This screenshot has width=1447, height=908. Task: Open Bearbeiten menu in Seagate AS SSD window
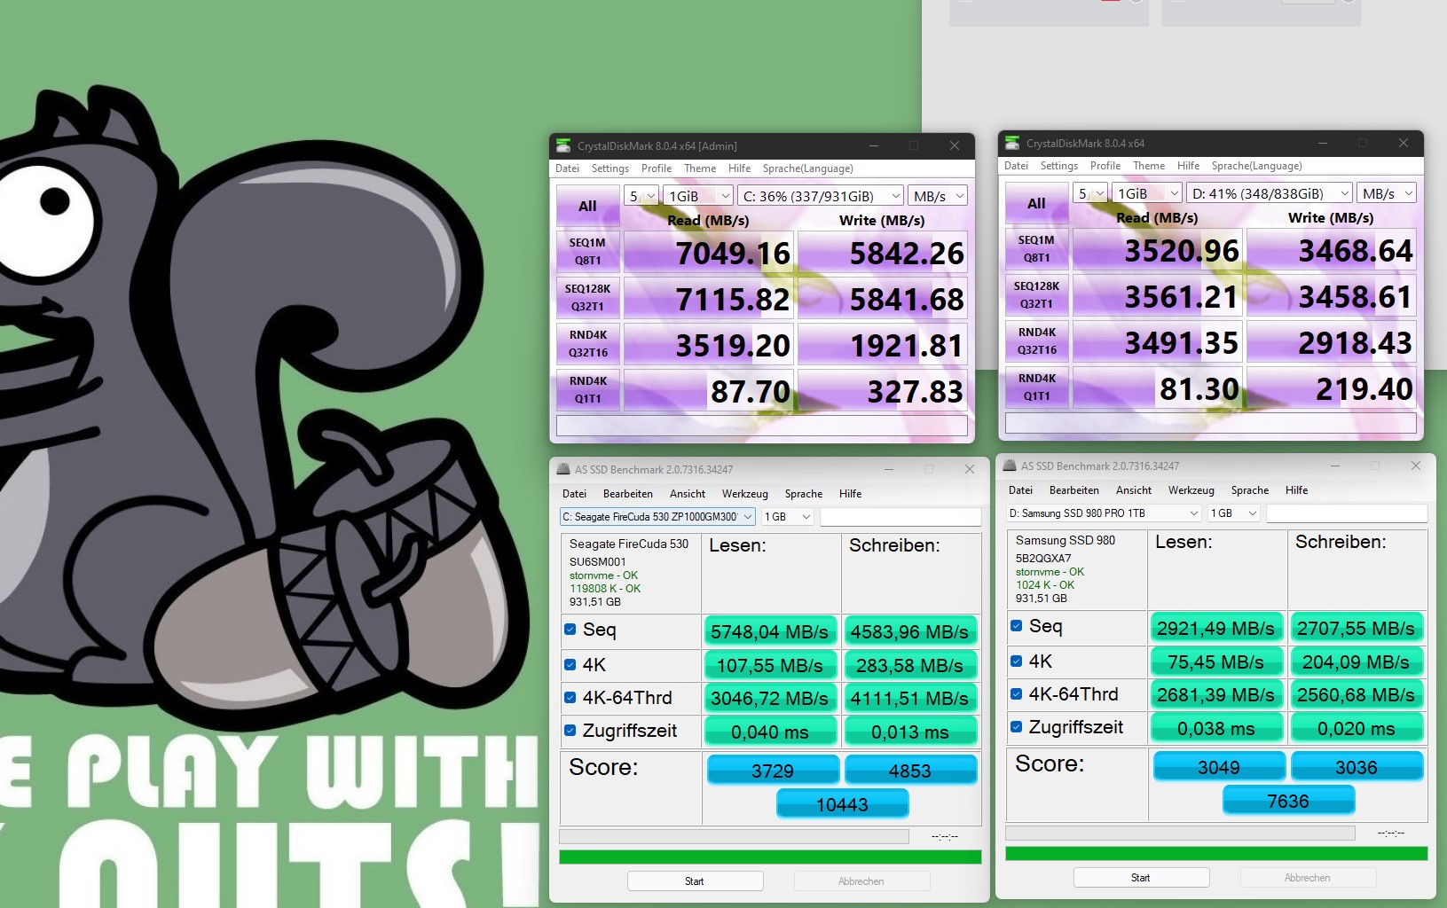(x=627, y=494)
